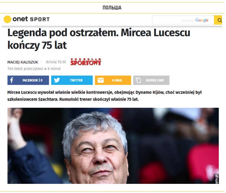Open the Mircea Lucescu headline
This screenshot has height=193, width=226.
[x=99, y=39]
